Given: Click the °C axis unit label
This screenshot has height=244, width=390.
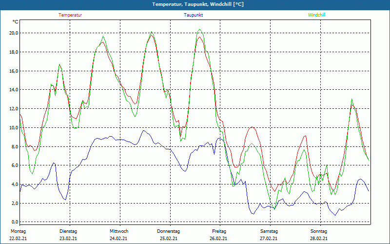Looking at the screenshot, I should point(16,22).
